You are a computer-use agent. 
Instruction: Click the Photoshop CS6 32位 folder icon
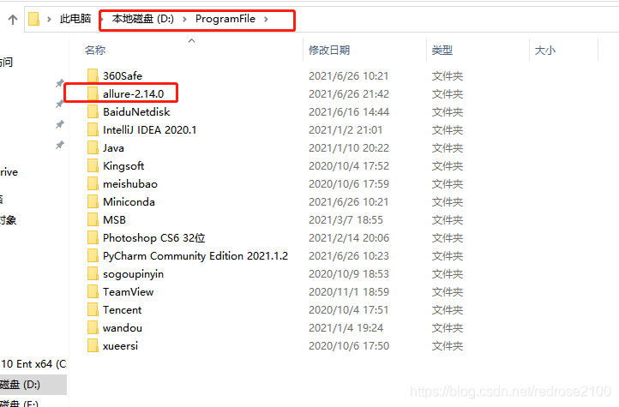pos(93,238)
